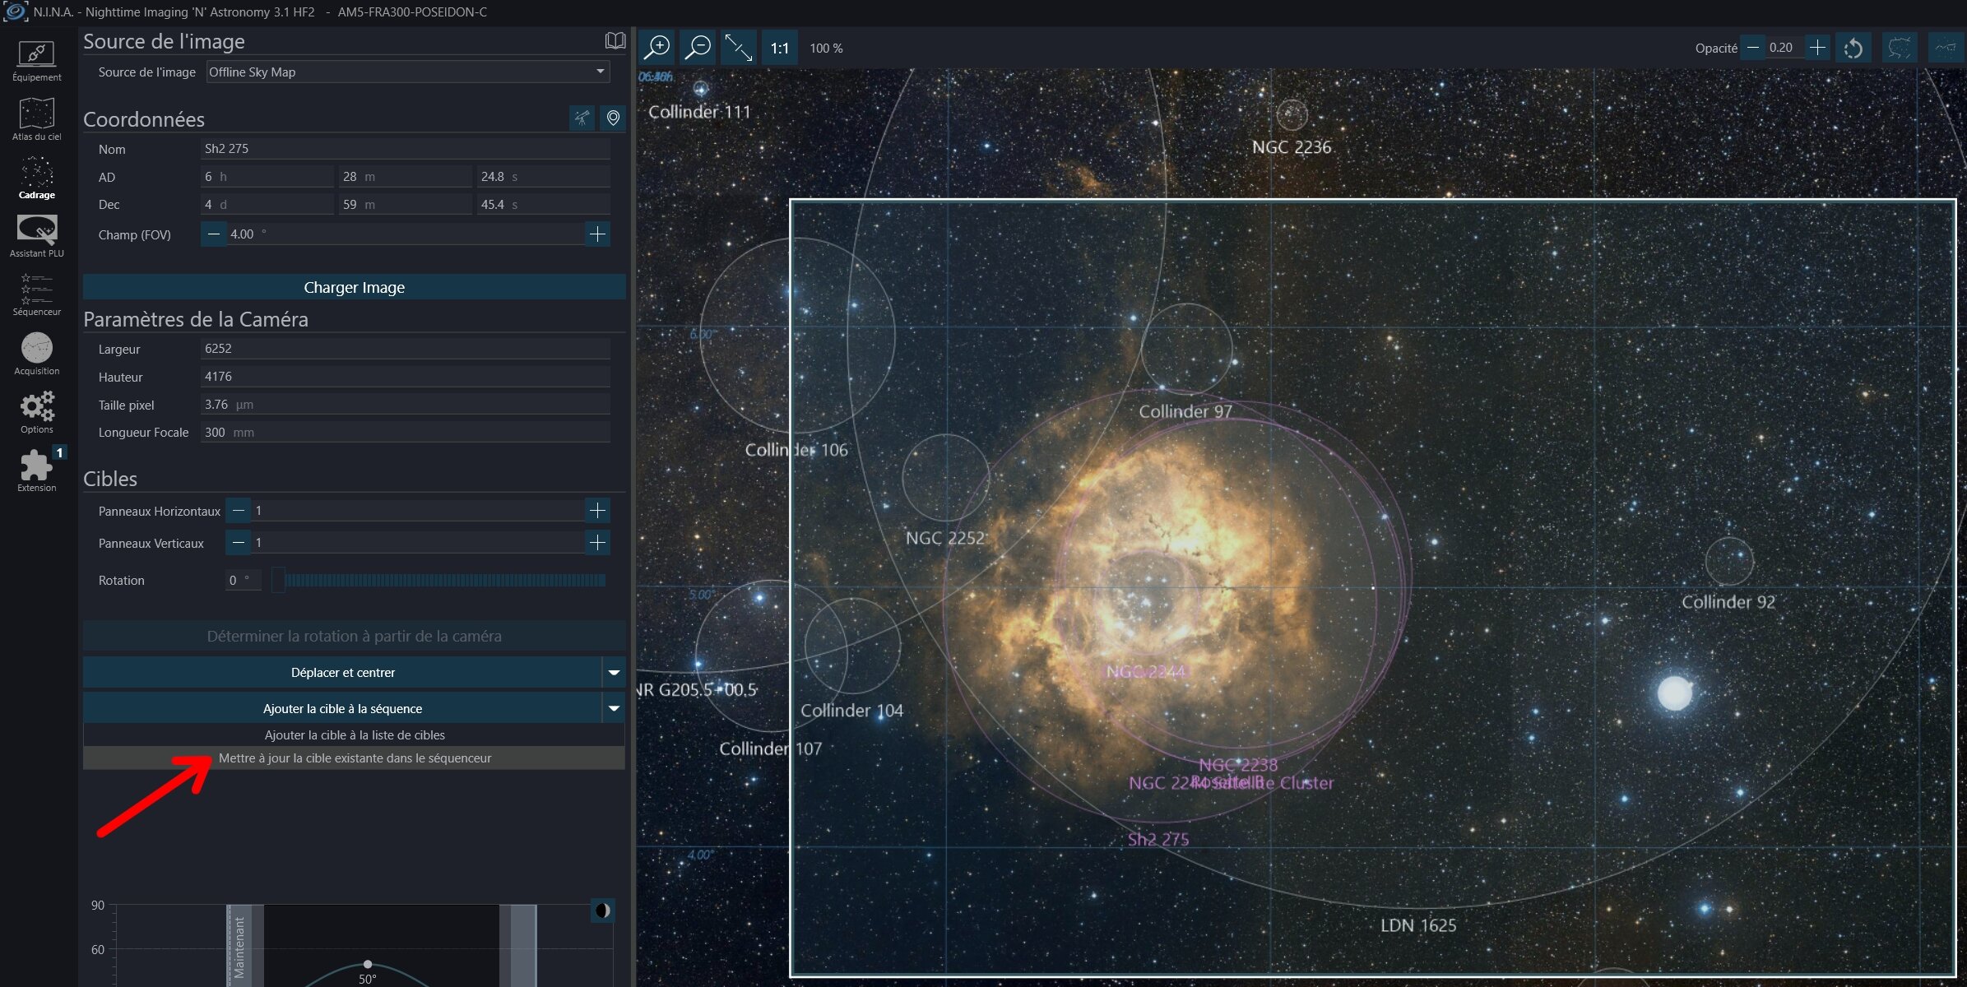The image size is (1967, 987).
Task: Toggle the constellation annotation display icon
Action: coord(1900,48)
